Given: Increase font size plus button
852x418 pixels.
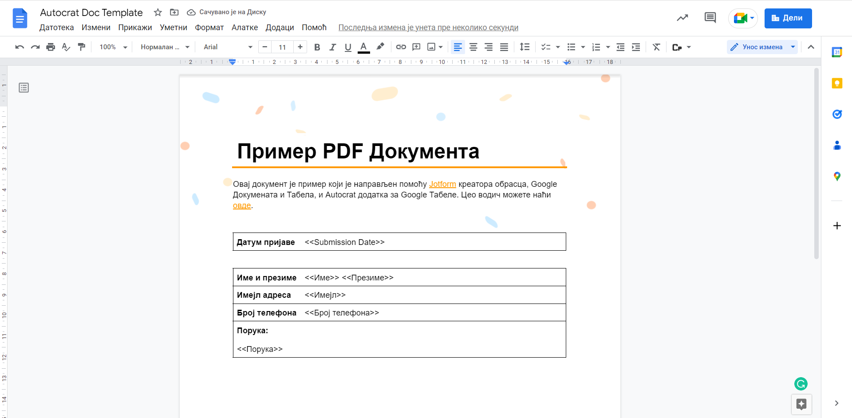Looking at the screenshot, I should click(300, 47).
